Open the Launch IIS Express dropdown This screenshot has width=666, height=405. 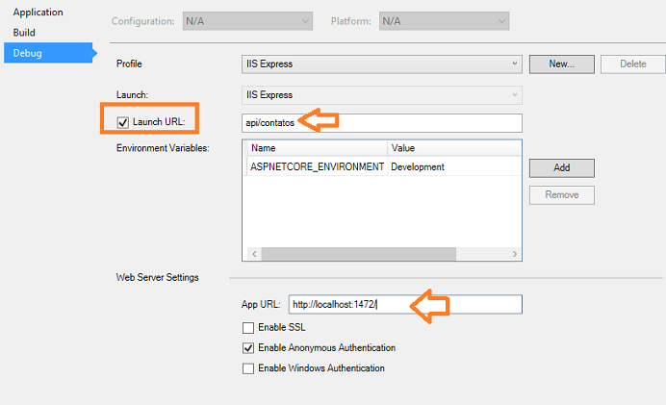click(382, 95)
